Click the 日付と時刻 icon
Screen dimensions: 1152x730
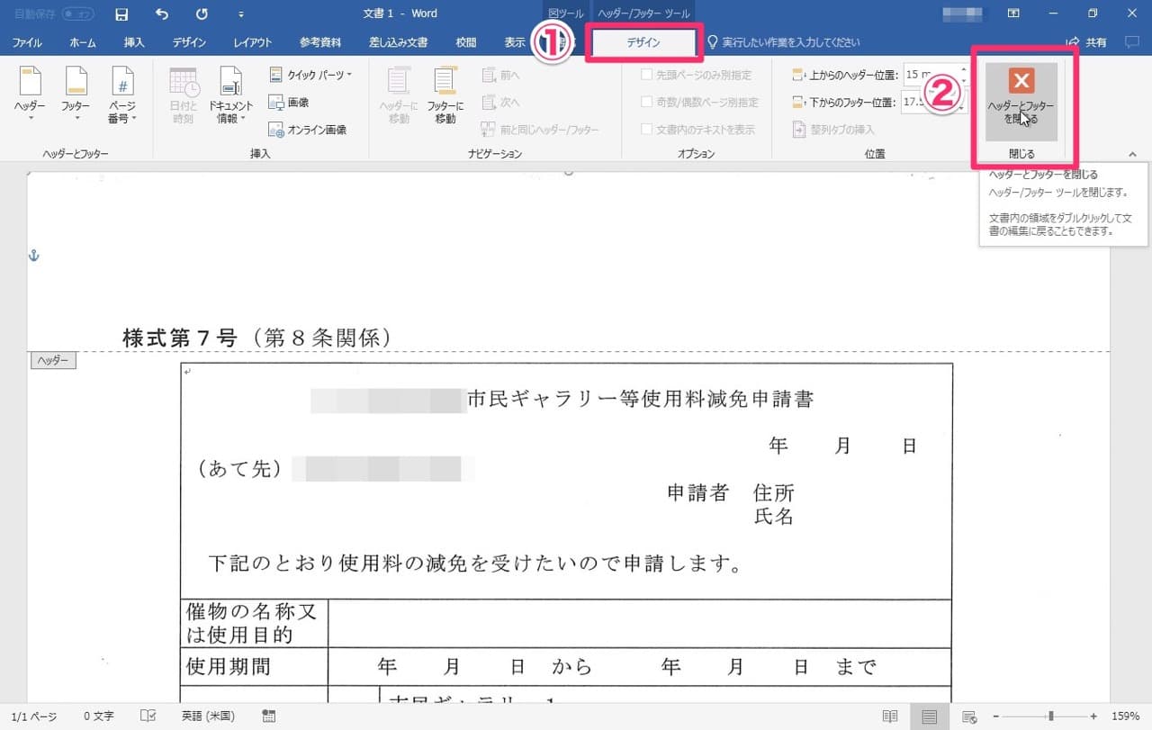[x=183, y=95]
